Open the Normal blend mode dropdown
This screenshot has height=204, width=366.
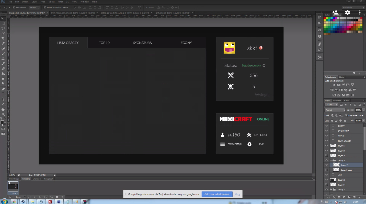click(x=335, y=110)
